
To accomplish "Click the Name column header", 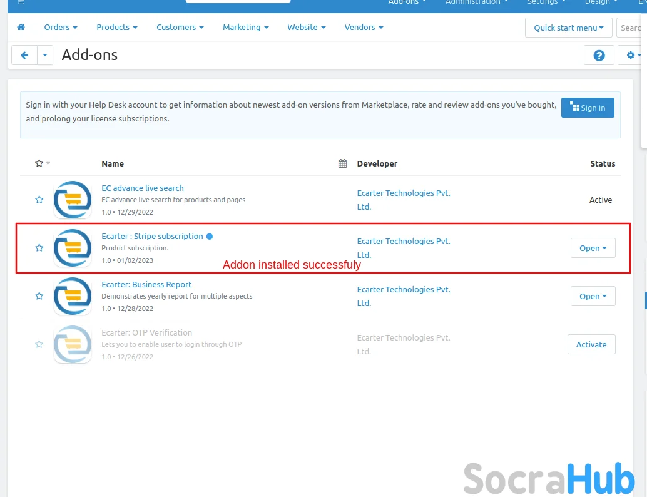I will pos(113,163).
